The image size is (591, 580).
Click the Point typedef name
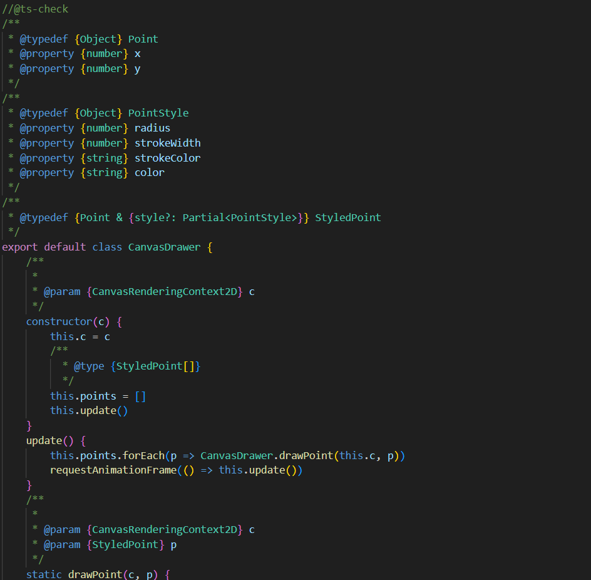coord(143,39)
